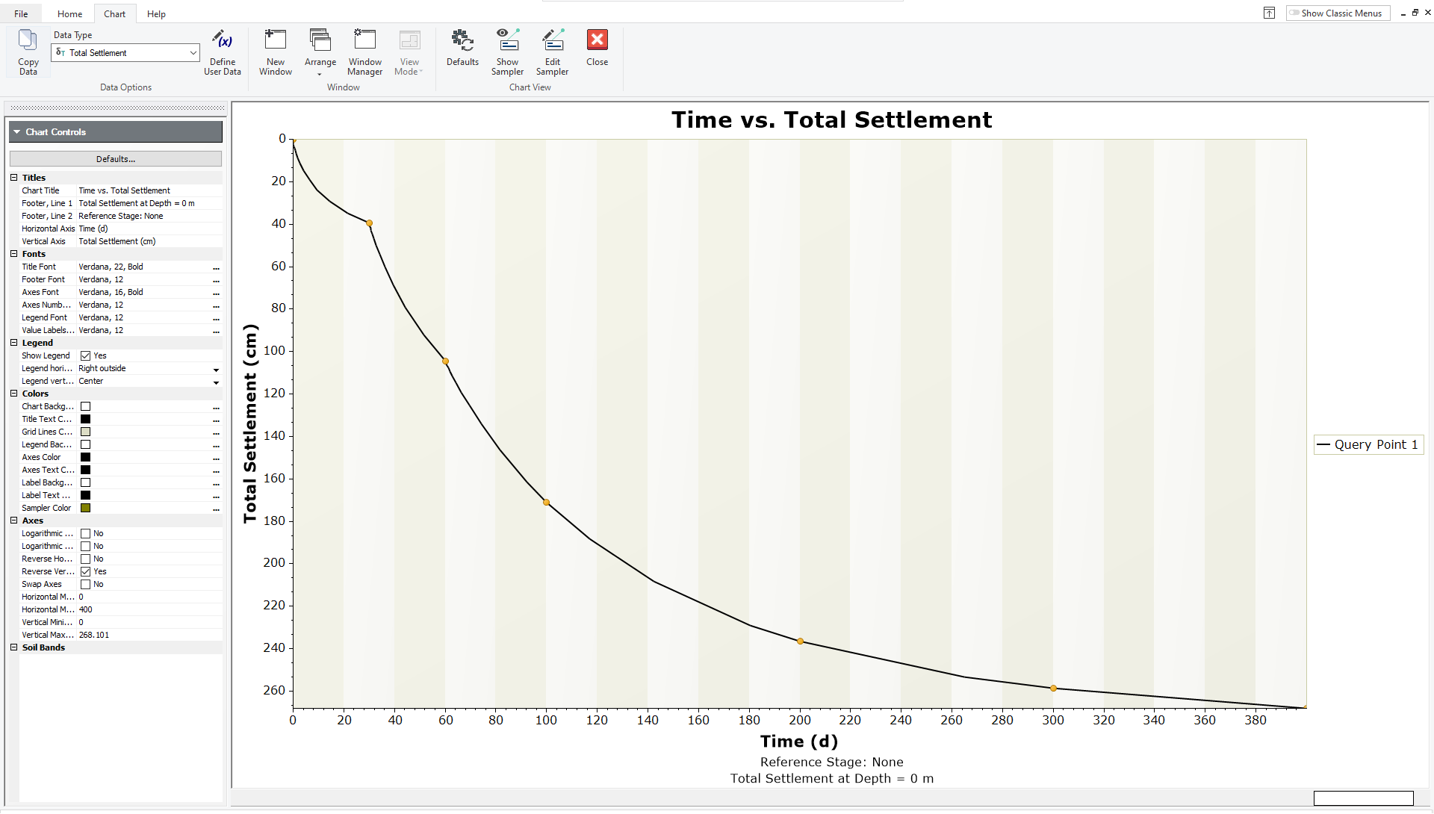This screenshot has width=1434, height=814.
Task: Open the Help menu
Action: coord(156,13)
